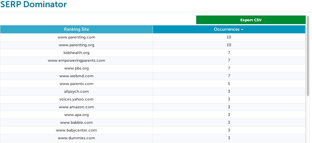Select the www.babble.com row
Viewport: 312px width, 143px height.
(x=76, y=123)
